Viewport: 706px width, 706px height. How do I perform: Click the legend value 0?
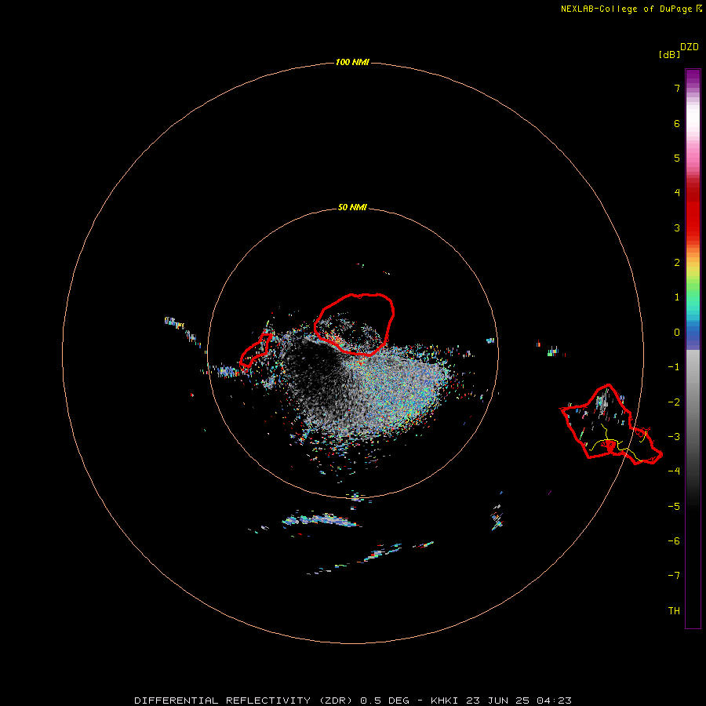pyautogui.click(x=677, y=333)
